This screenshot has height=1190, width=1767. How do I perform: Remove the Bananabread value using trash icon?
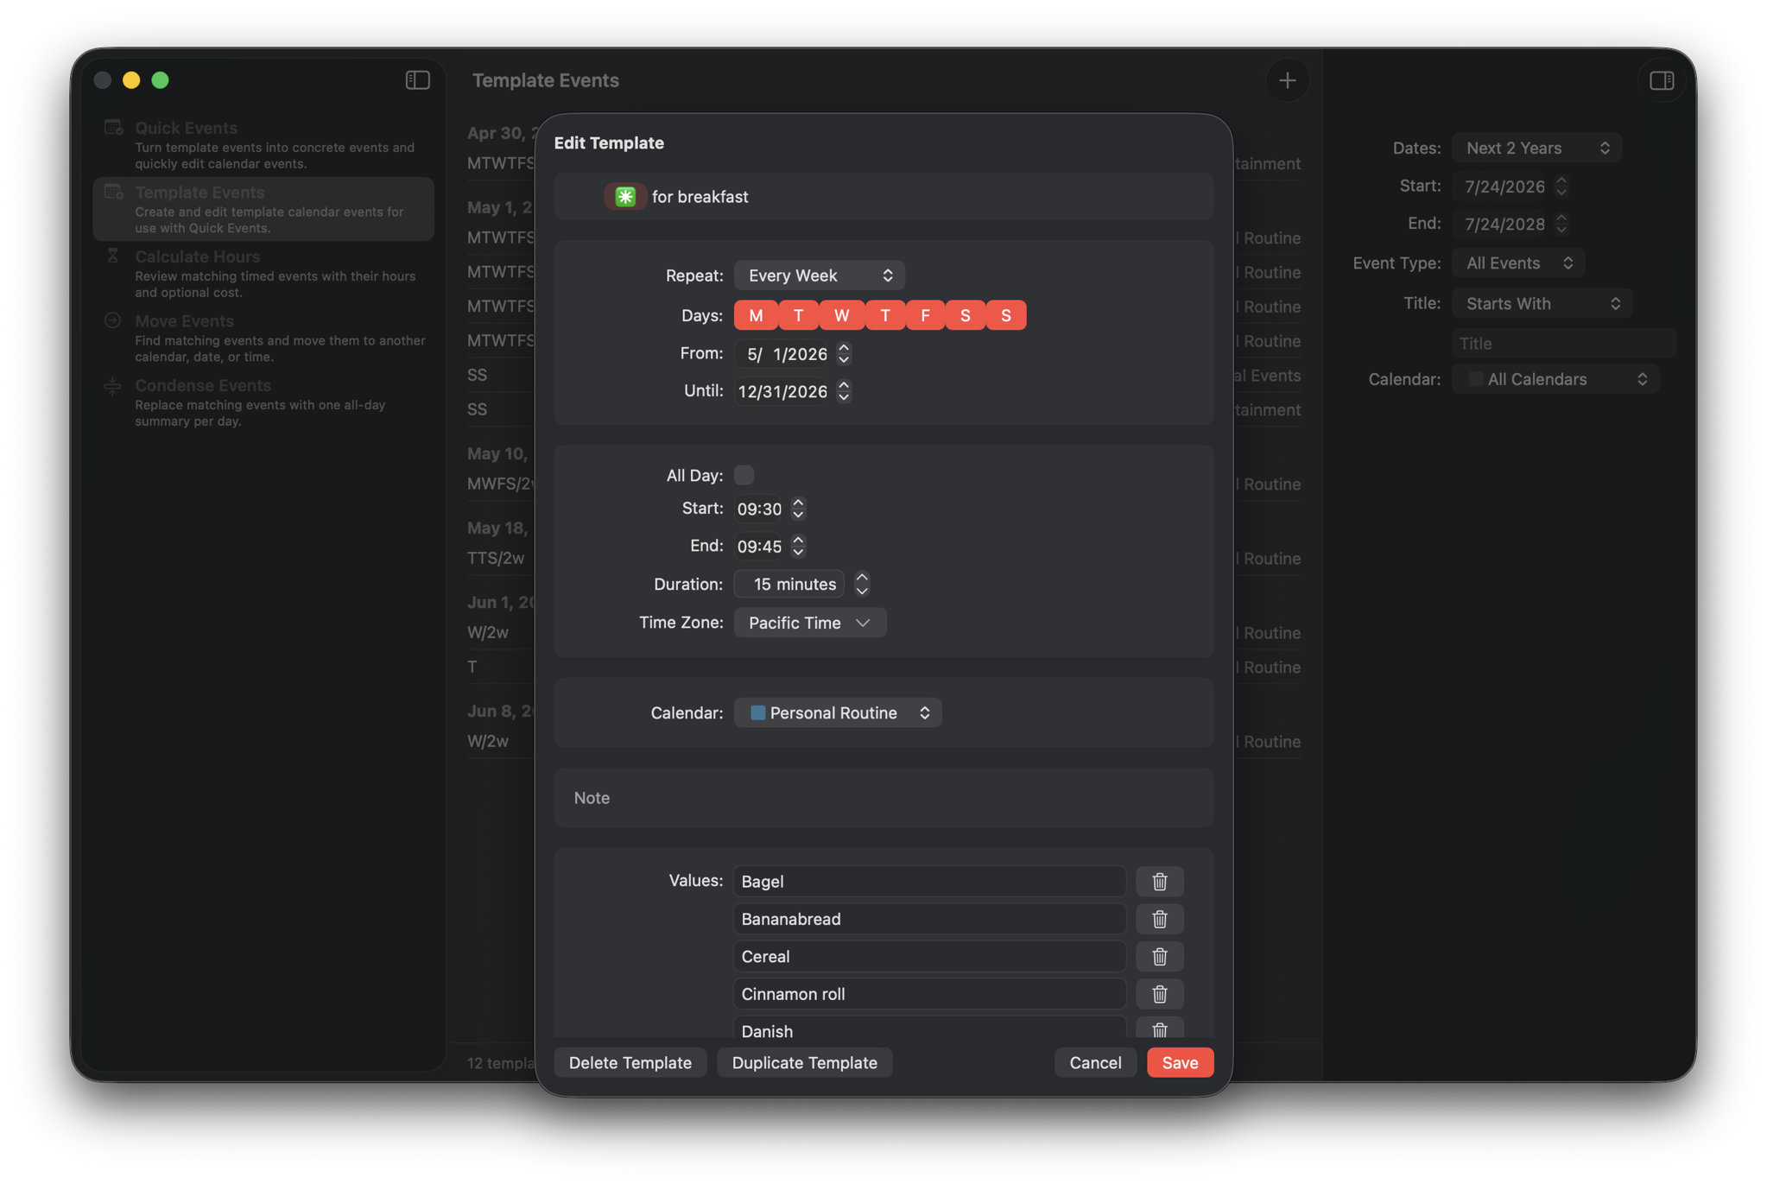tap(1159, 919)
